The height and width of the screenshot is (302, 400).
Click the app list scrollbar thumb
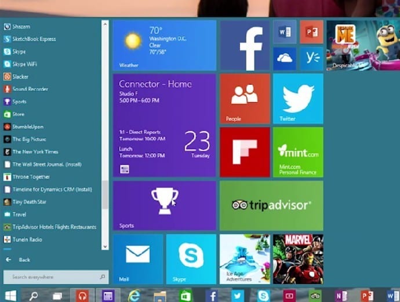[105, 195]
